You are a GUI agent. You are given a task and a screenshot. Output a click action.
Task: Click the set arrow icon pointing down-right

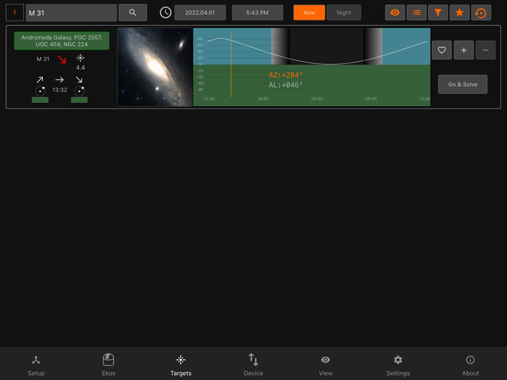[79, 79]
